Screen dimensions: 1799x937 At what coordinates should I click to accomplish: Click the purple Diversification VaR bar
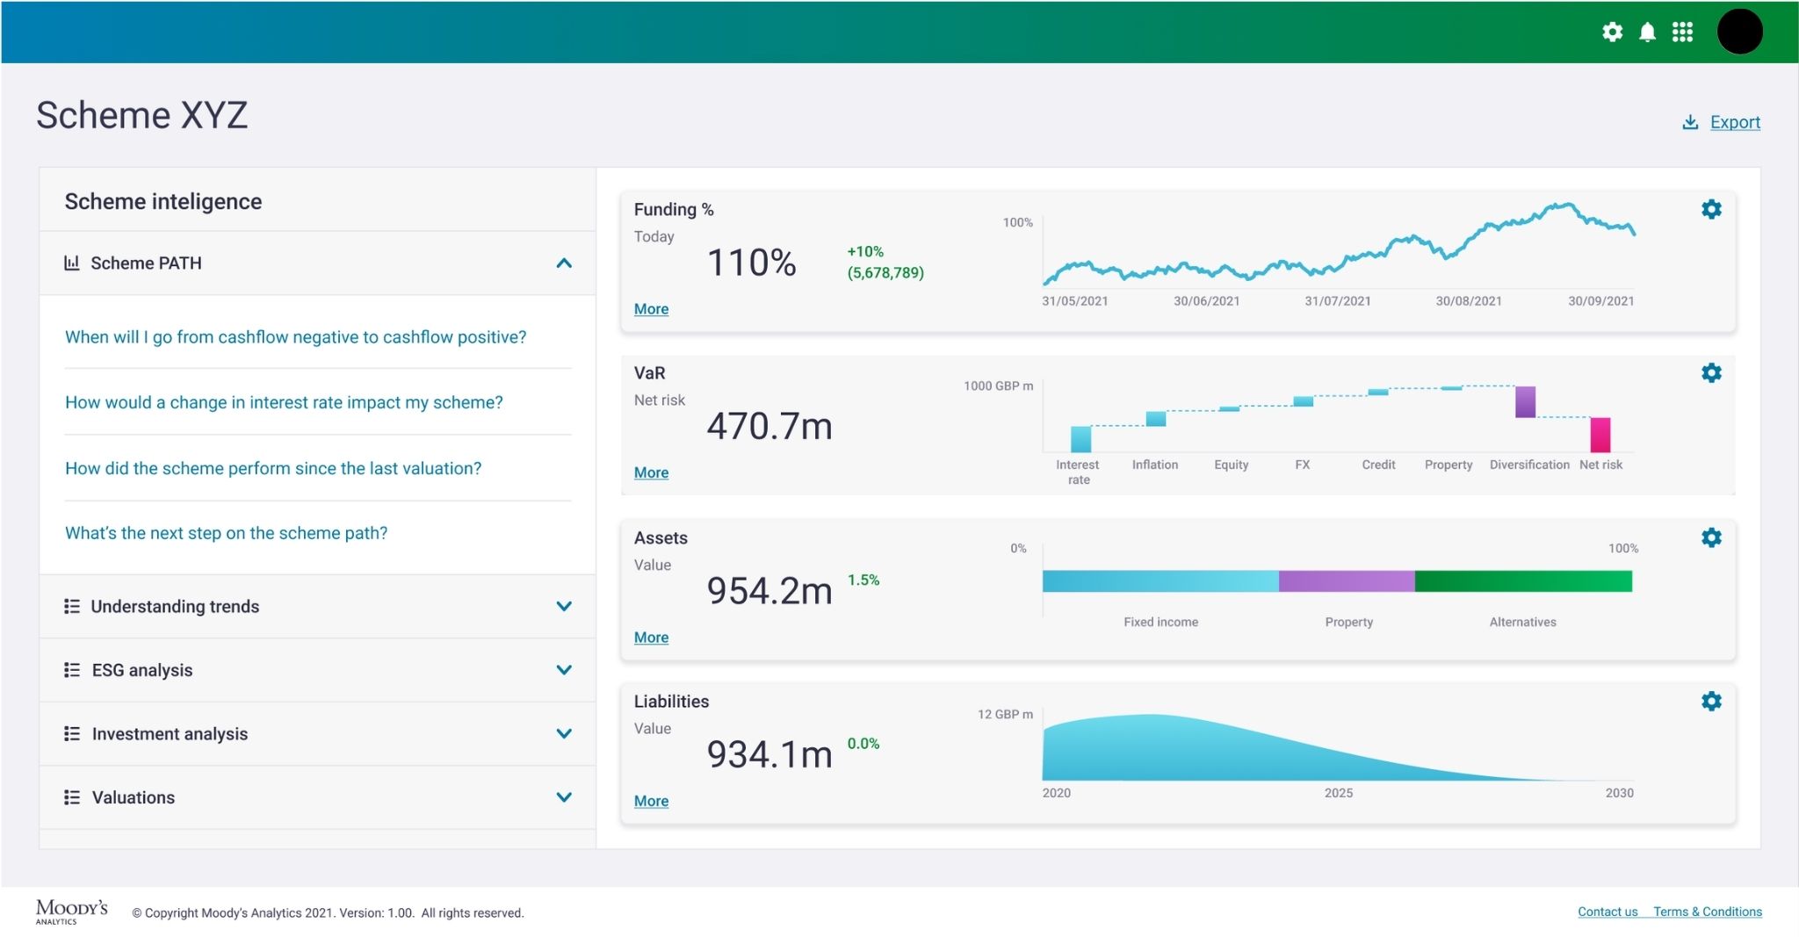[1525, 401]
